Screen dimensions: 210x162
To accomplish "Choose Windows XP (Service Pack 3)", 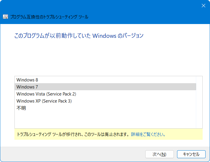I will coord(105,101).
